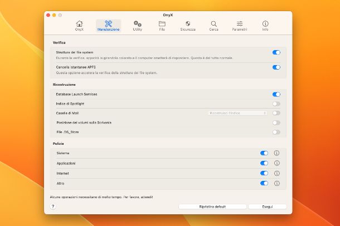Show info for Altro cleaning

pyautogui.click(x=276, y=183)
